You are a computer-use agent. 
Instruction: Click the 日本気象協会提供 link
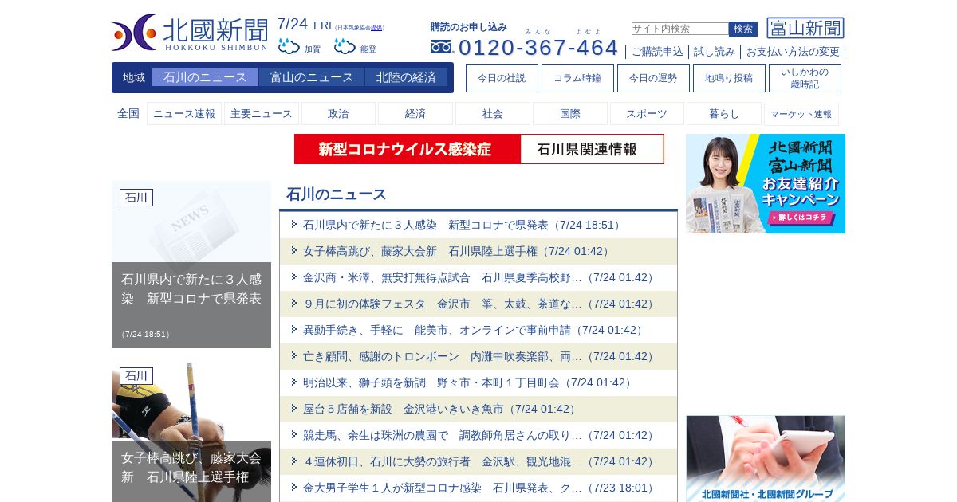(x=376, y=28)
